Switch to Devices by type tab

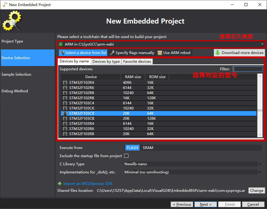tap(106, 62)
